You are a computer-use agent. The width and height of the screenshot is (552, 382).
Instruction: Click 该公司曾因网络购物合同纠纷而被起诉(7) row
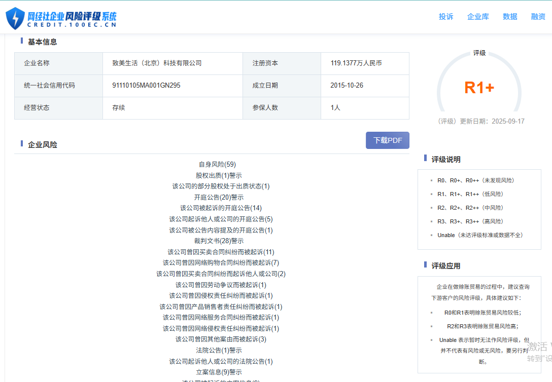[221, 263]
